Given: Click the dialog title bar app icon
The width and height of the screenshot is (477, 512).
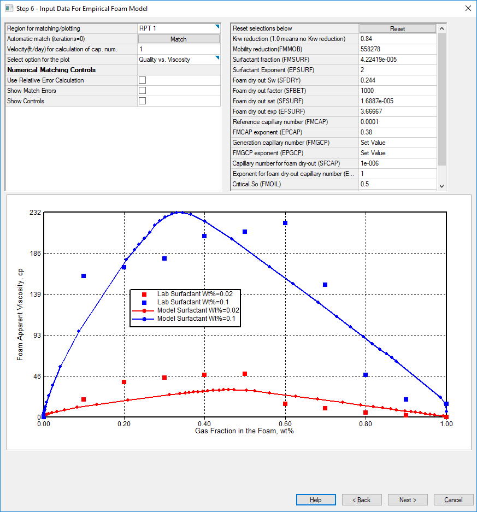Looking at the screenshot, I should (9, 9).
